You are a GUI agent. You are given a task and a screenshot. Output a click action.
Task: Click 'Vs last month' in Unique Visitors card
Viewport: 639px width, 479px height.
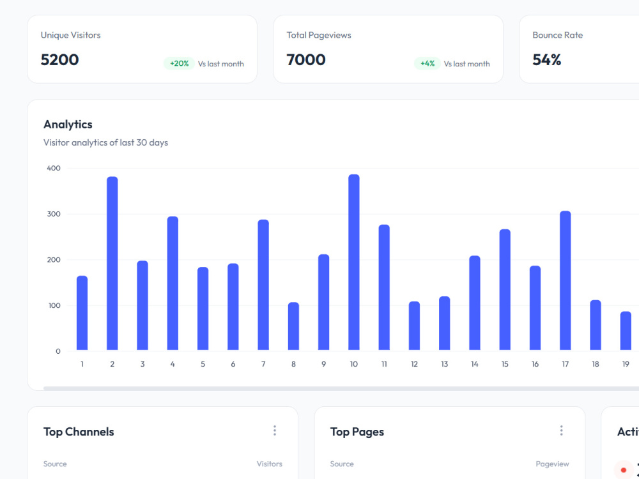(221, 64)
